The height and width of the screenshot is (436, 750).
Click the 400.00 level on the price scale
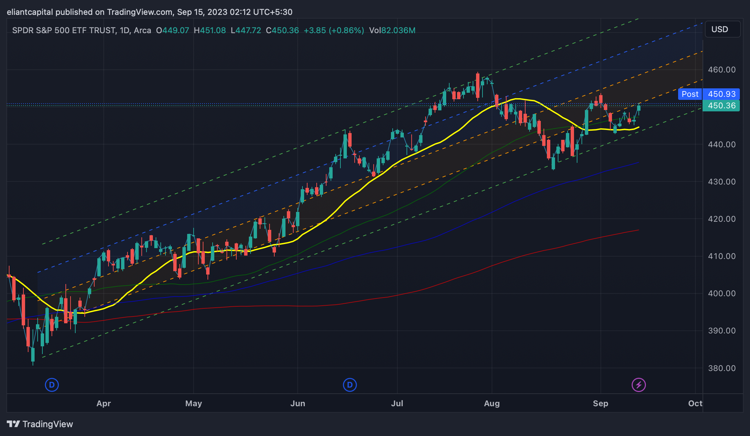tap(722, 293)
